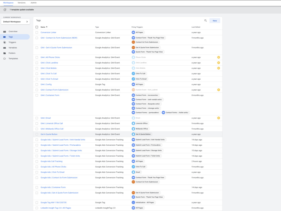The width and height of the screenshot is (281, 211).
Task: Open Google Ads | Click To Email tag
Action: click(x=53, y=172)
